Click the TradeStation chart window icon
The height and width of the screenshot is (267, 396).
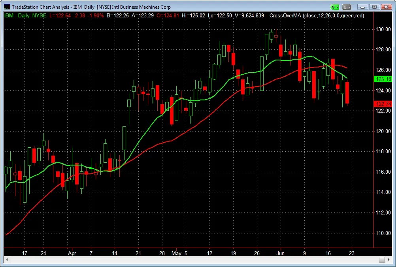[7, 7]
